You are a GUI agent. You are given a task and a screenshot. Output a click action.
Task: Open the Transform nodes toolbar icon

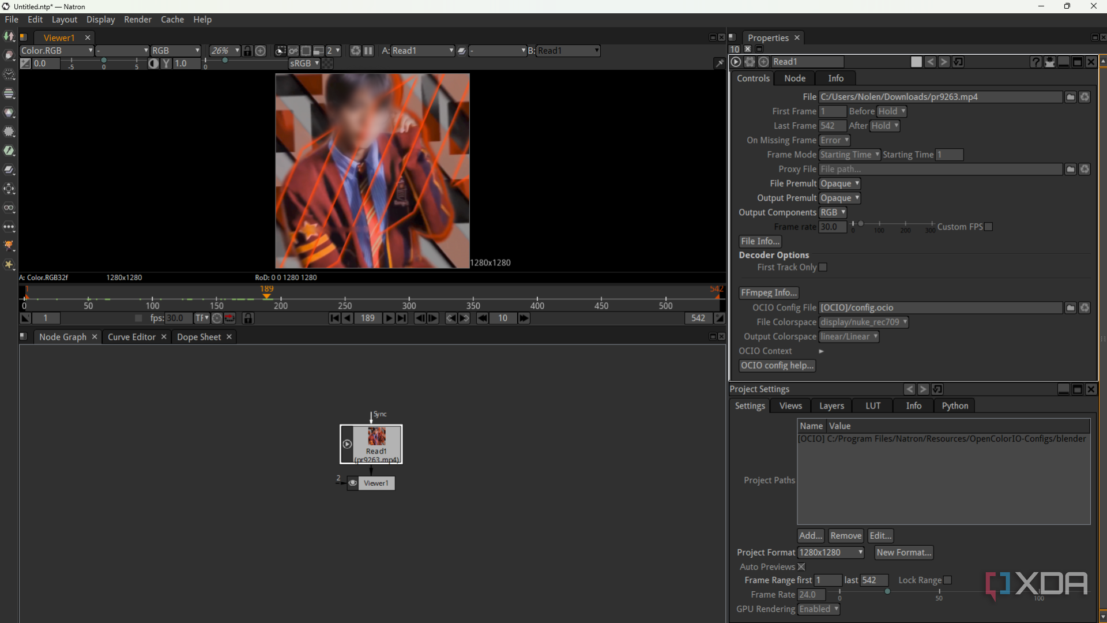[x=9, y=189]
